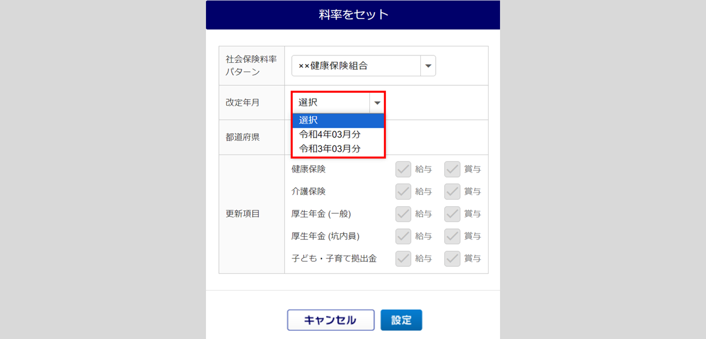The width and height of the screenshot is (706, 339).
Task: Toggle 厚生年金 (一般) 賞与 checkbox
Action: [x=452, y=214]
